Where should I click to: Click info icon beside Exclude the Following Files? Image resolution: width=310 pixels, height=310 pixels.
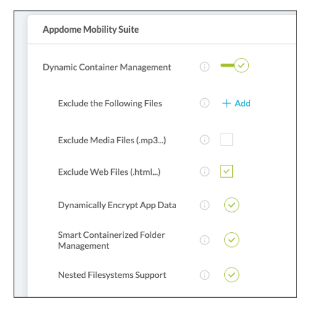tap(204, 103)
